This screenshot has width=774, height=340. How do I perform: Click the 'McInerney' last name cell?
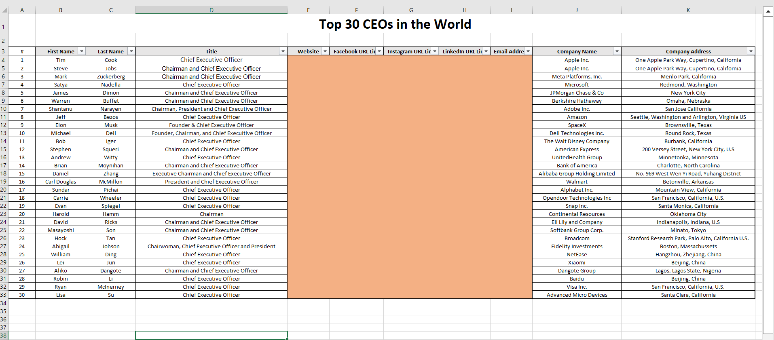[x=111, y=287]
